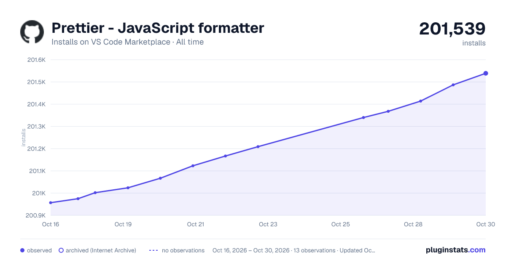Click the Oct 23 x-axis label
This screenshot has height=265, width=506.
[x=268, y=224]
